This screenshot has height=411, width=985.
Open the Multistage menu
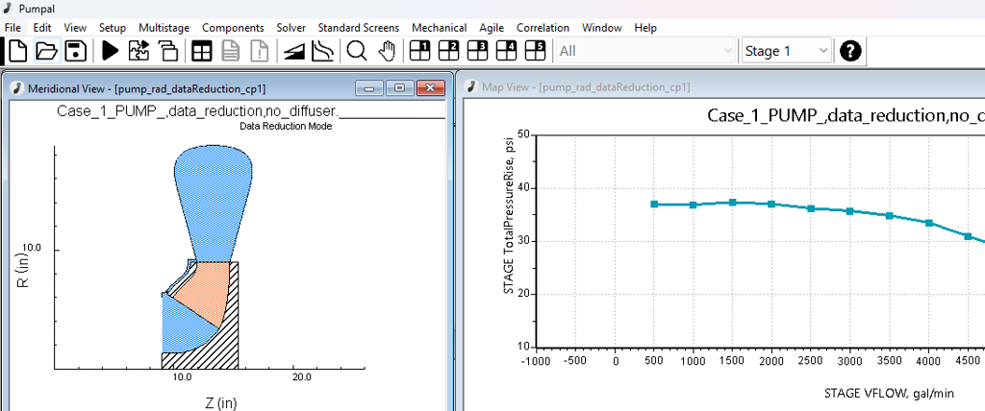pos(164,28)
